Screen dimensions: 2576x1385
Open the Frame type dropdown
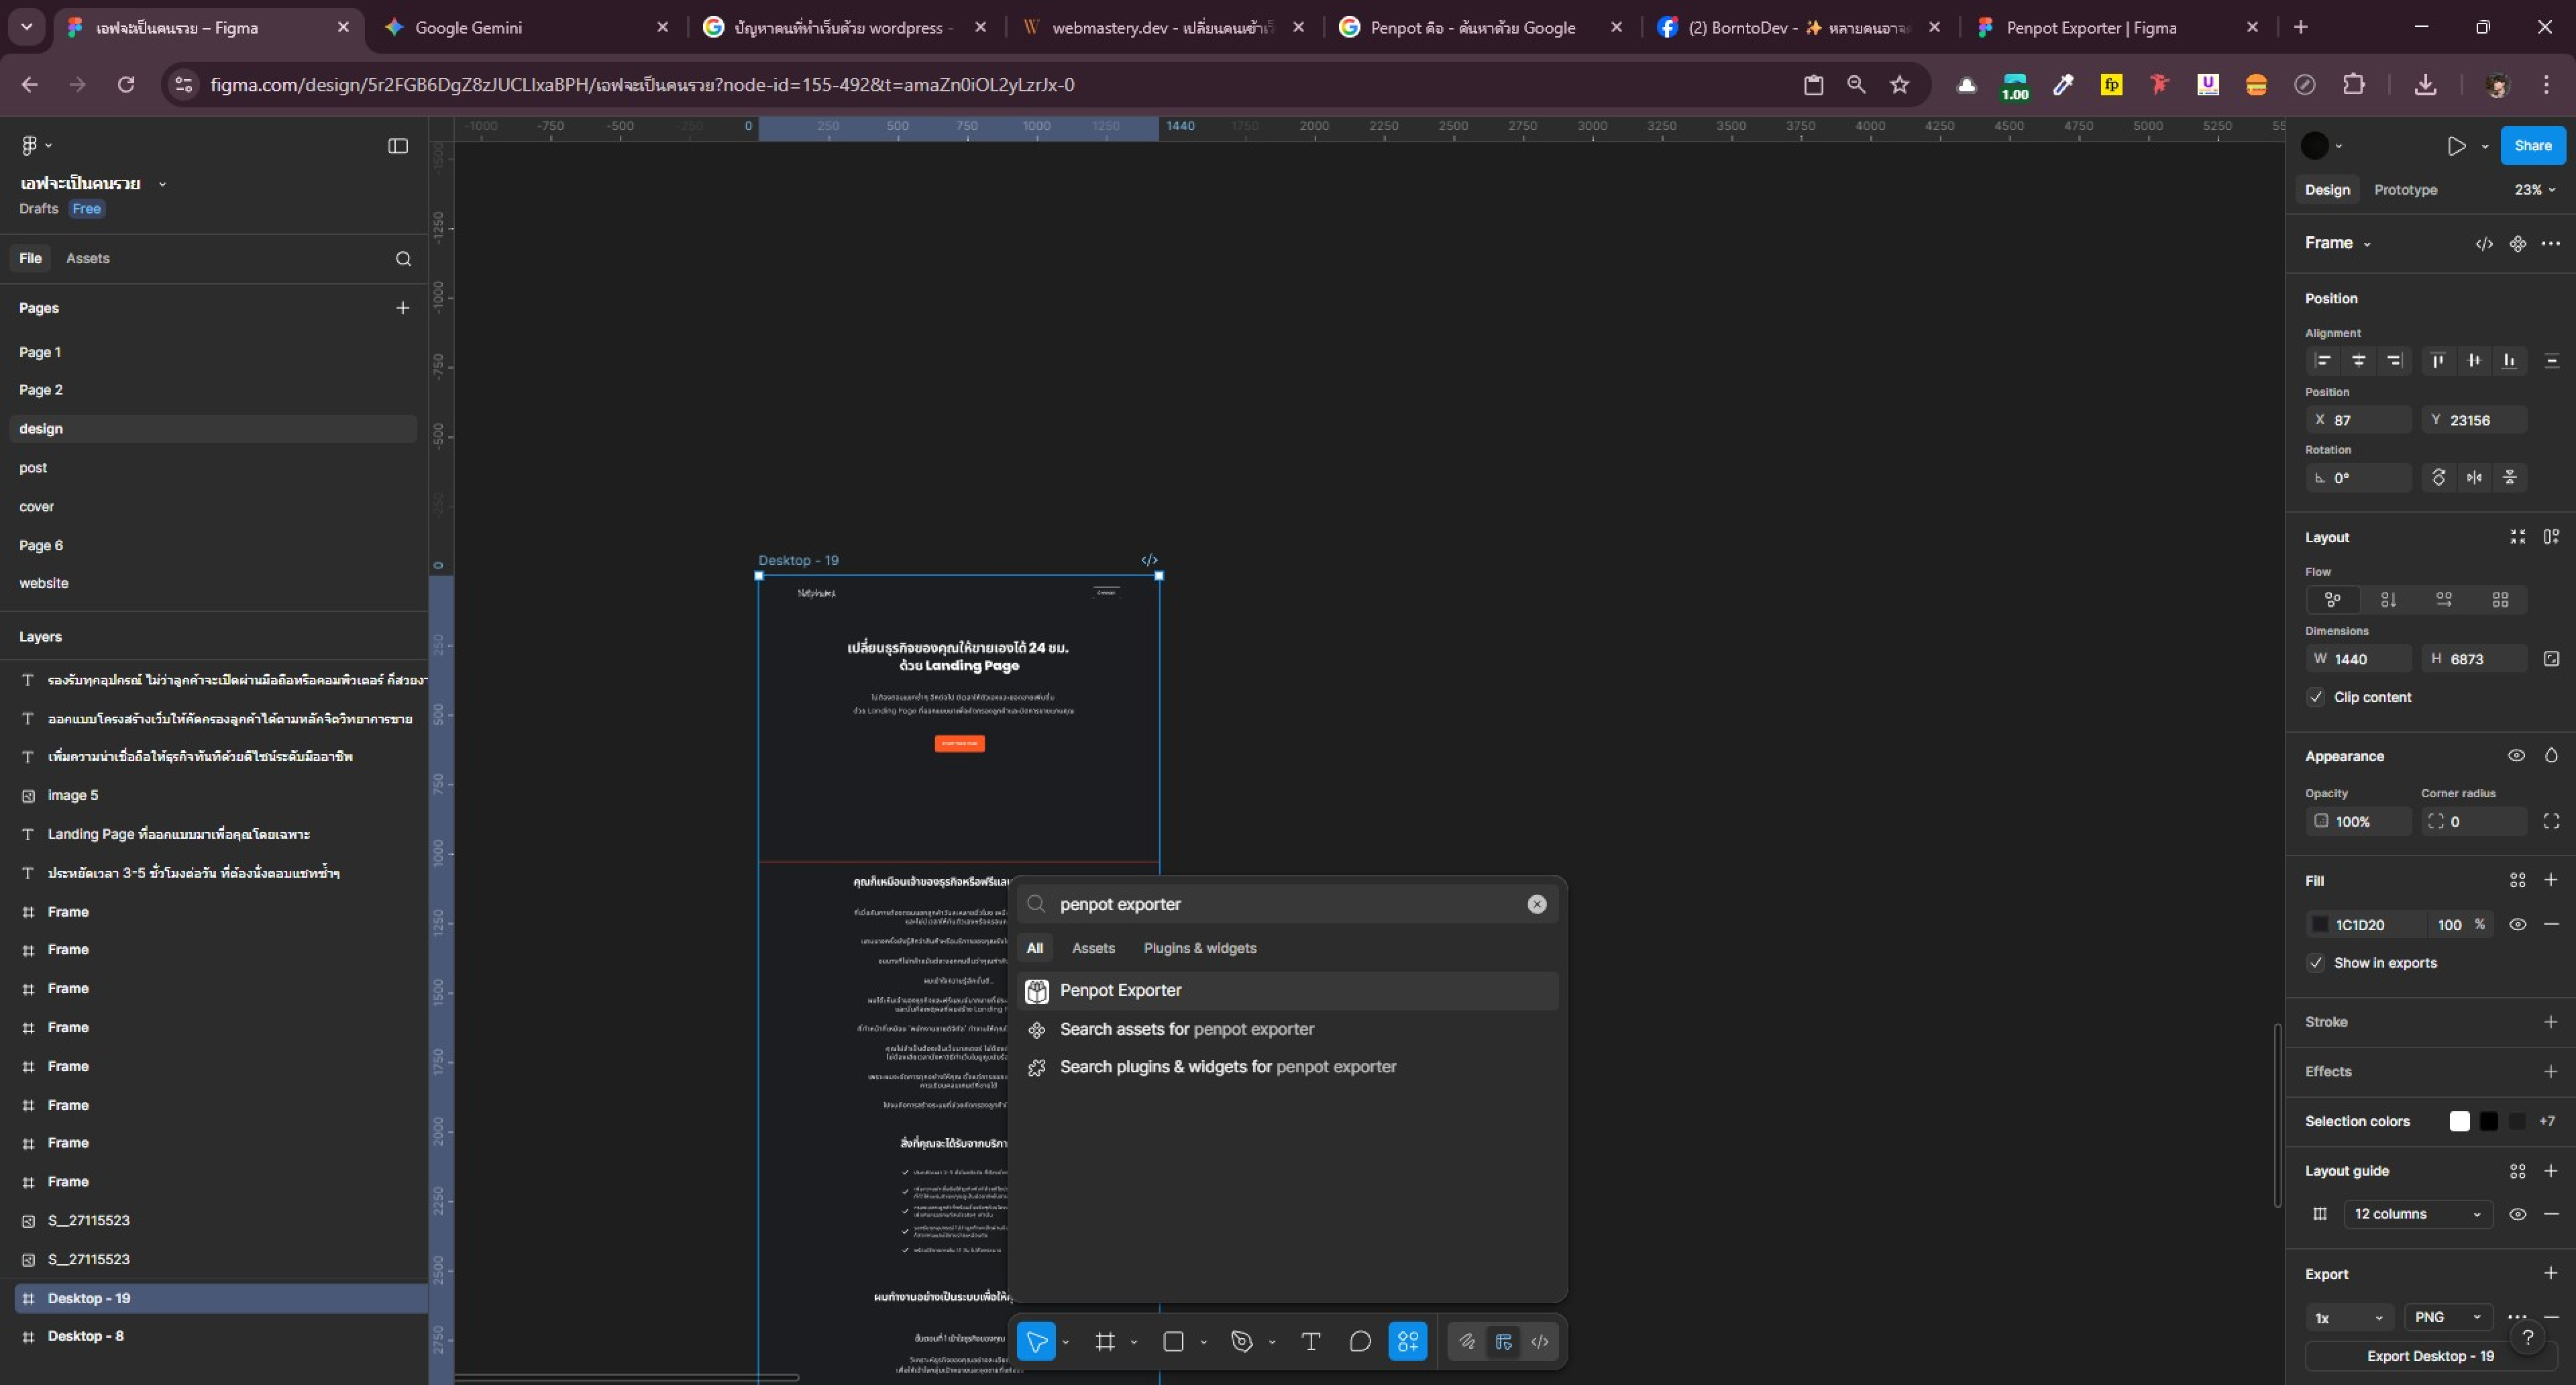pyautogui.click(x=2338, y=243)
